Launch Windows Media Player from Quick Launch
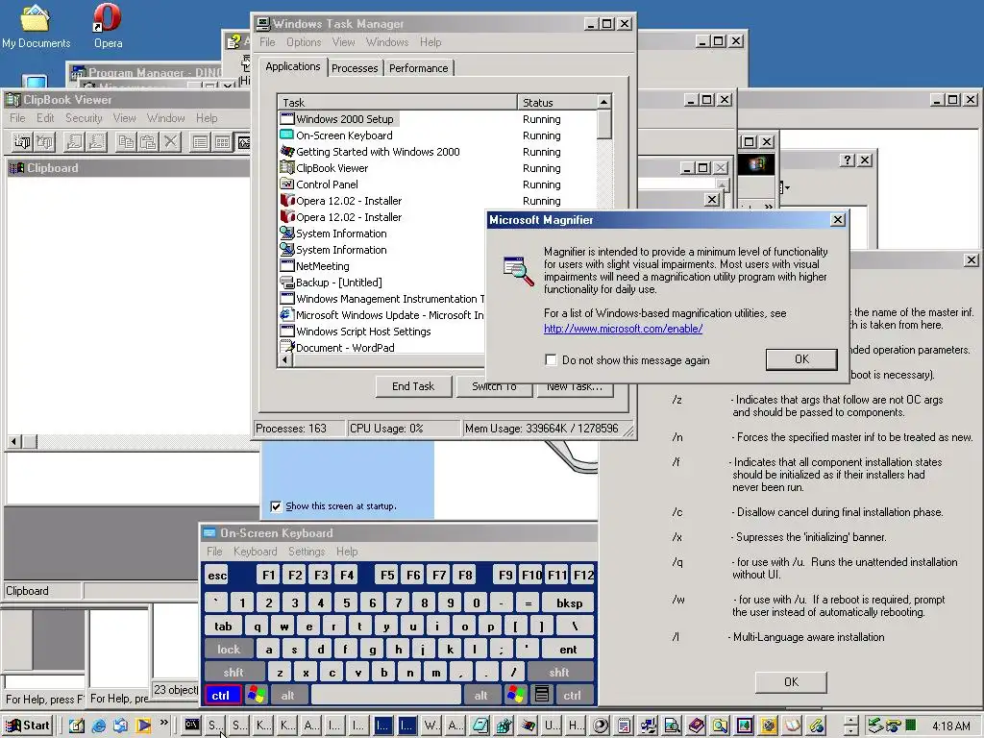Viewport: 984px width, 738px height. (143, 726)
